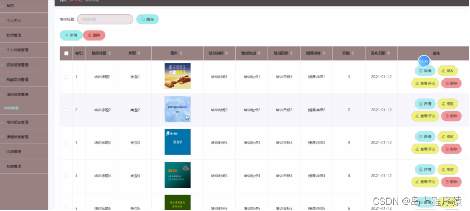Click the 新增 add button
The width and height of the screenshot is (470, 211).
tap(71, 35)
